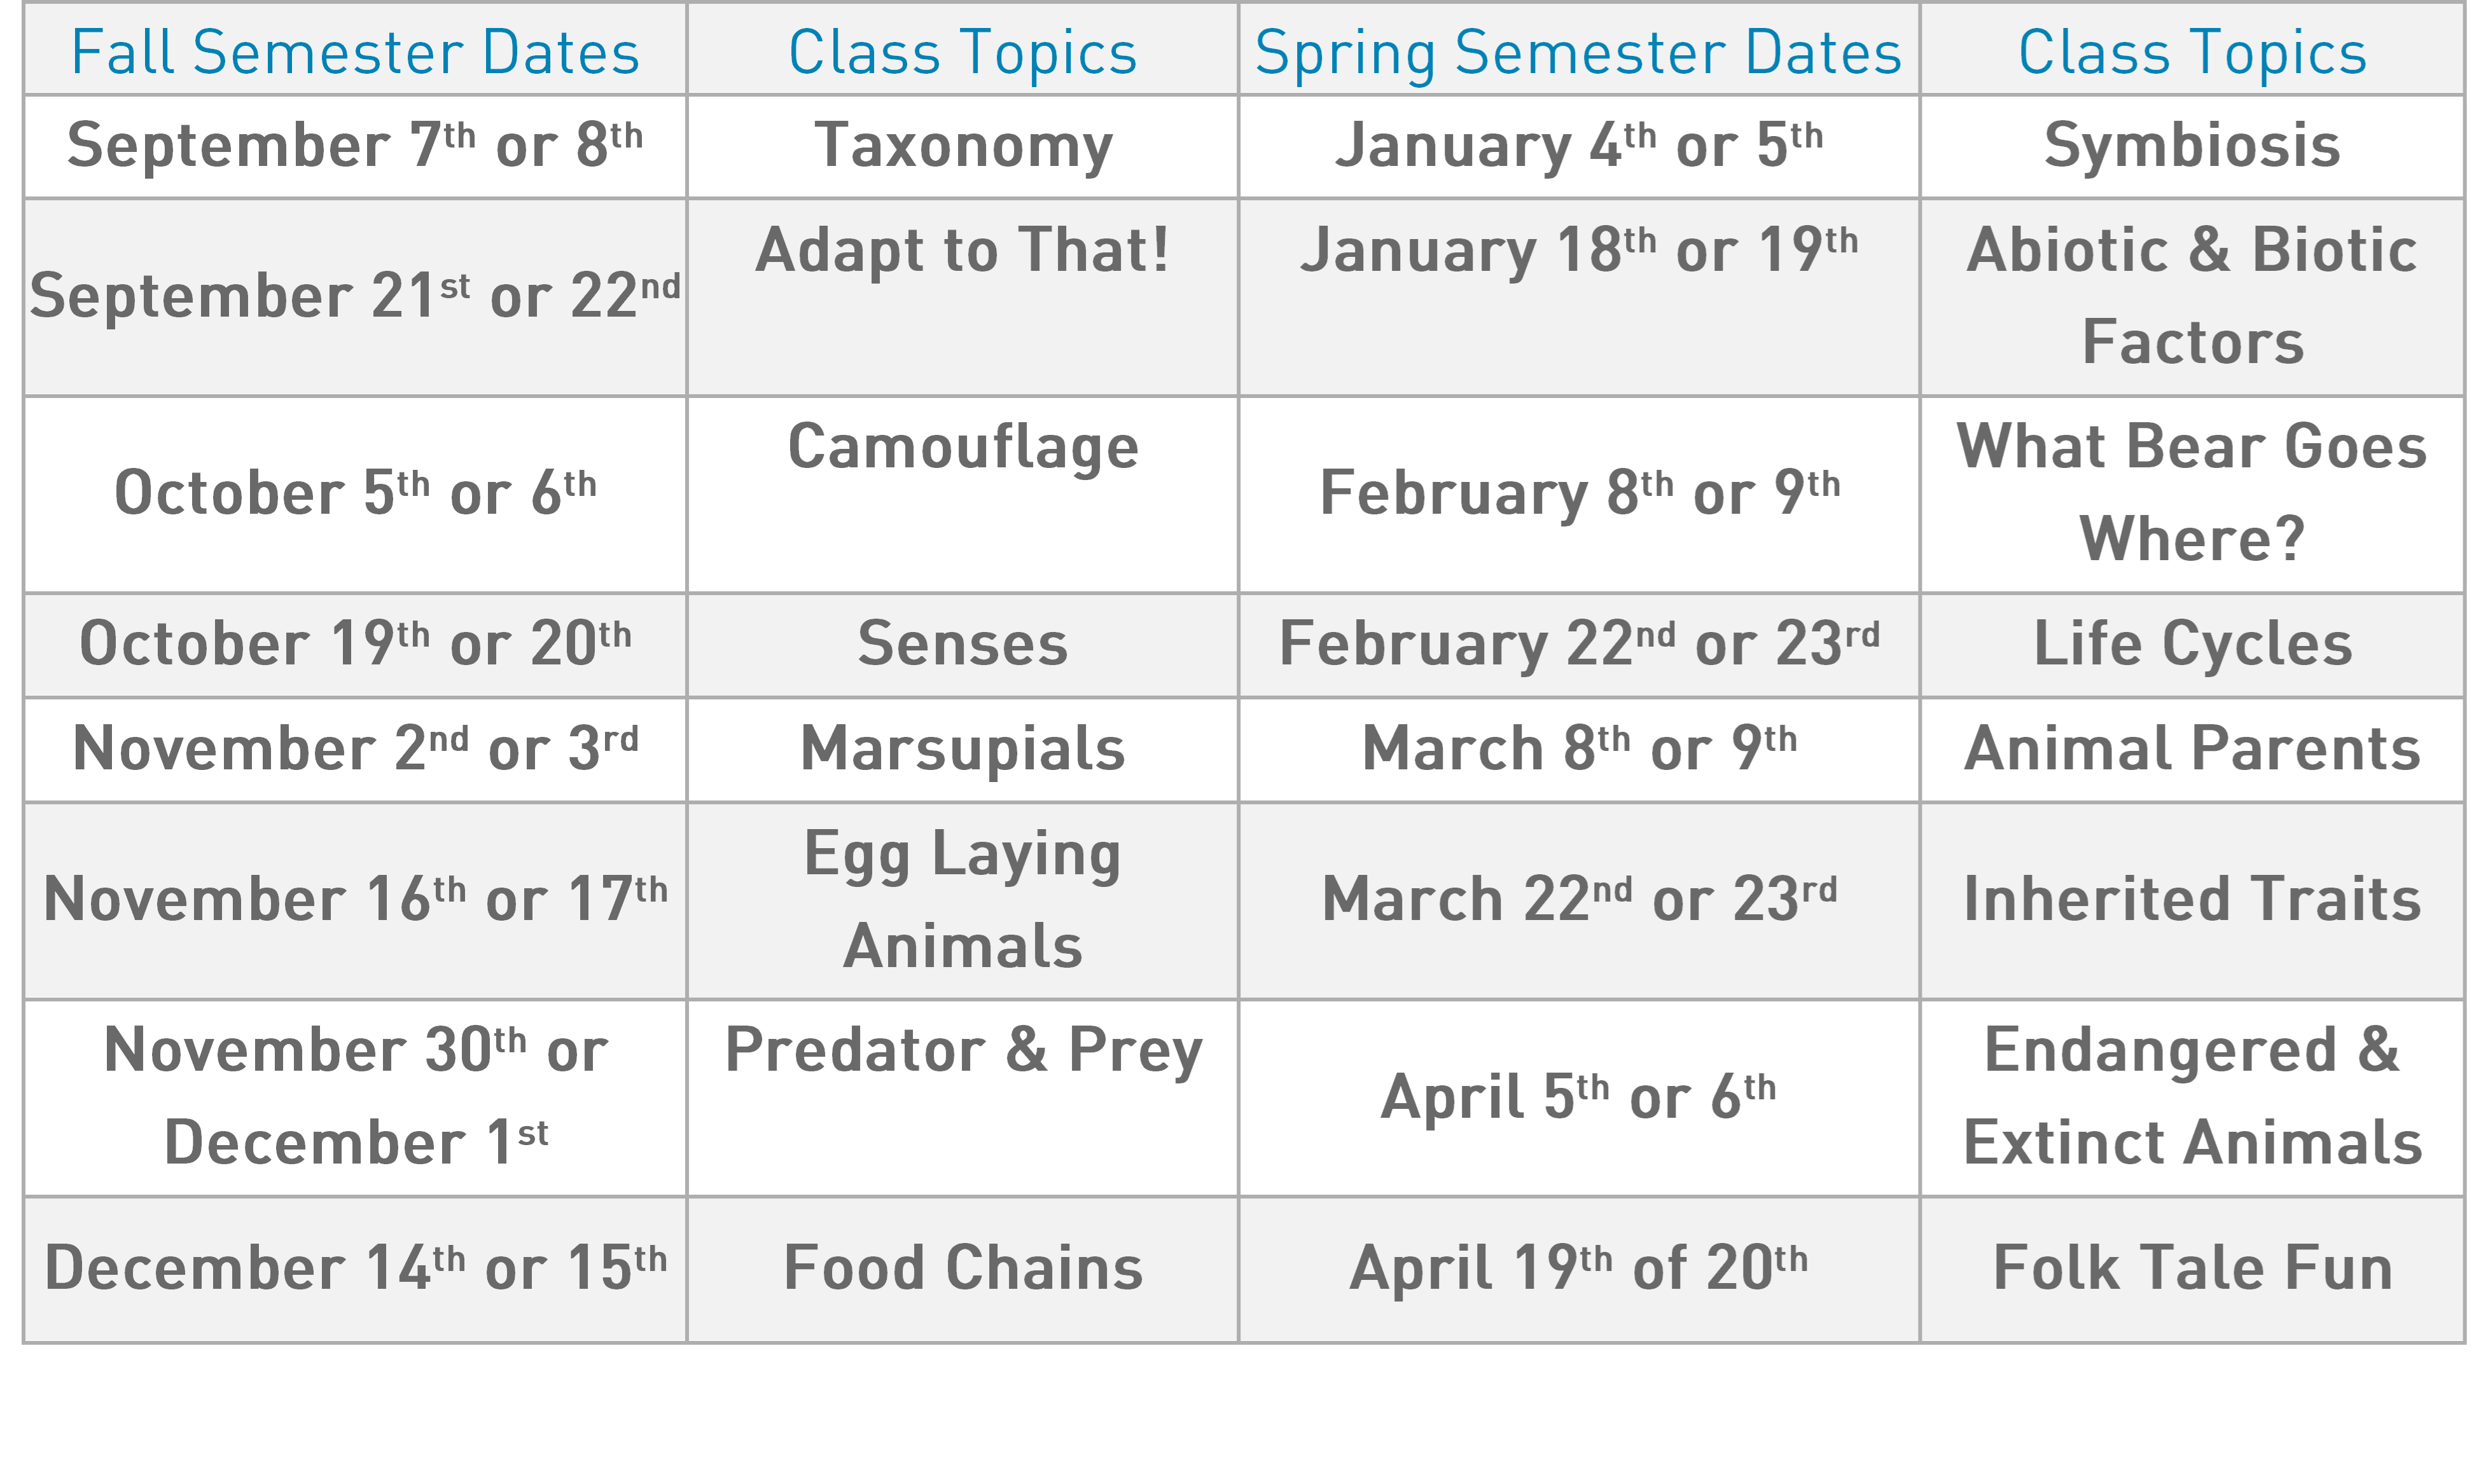Image resolution: width=2481 pixels, height=1484 pixels.
Task: Select the Life Cycles cell
Action: pyautogui.click(x=2192, y=645)
